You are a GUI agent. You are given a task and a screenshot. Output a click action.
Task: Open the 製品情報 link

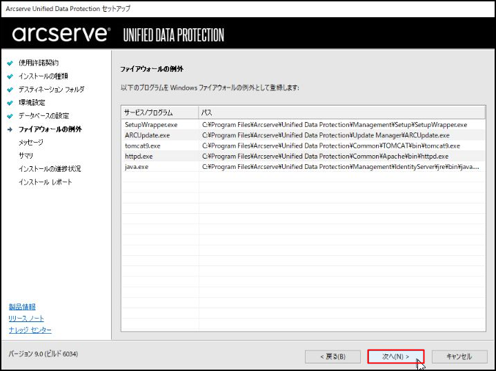pyautogui.click(x=22, y=306)
